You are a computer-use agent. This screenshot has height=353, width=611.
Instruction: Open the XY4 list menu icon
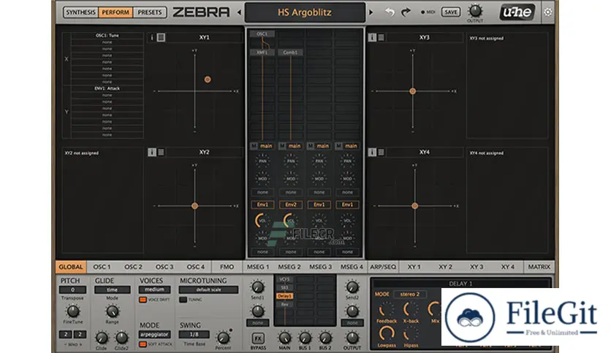[x=381, y=152]
